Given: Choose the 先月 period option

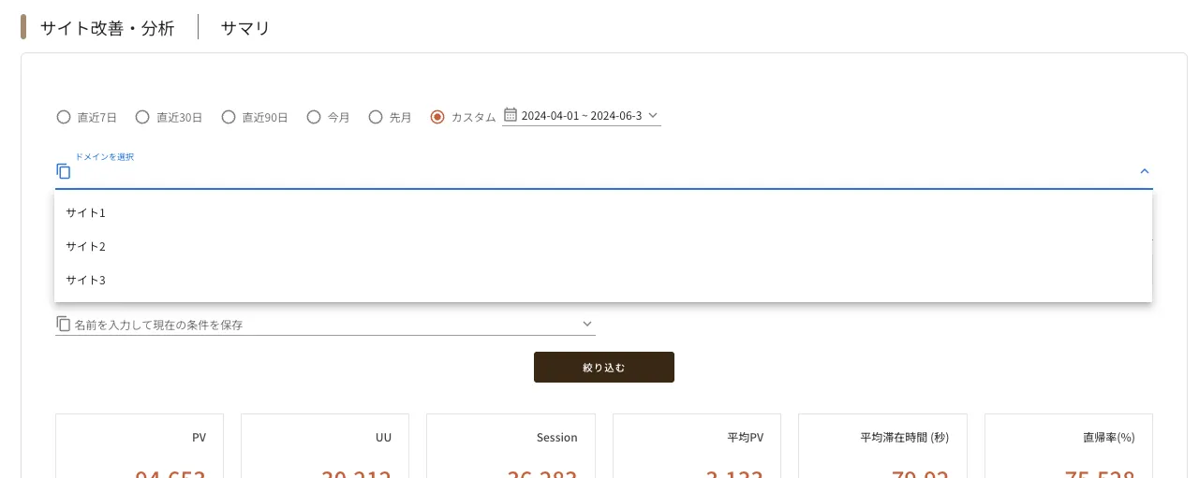Looking at the screenshot, I should [376, 117].
